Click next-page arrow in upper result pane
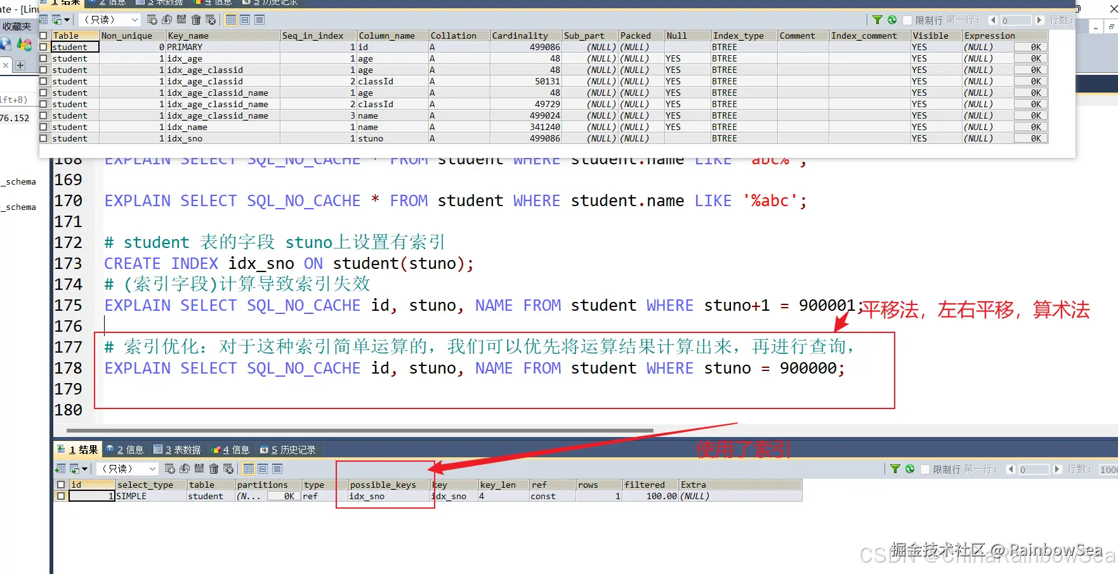This screenshot has height=574, width=1118. (1039, 20)
